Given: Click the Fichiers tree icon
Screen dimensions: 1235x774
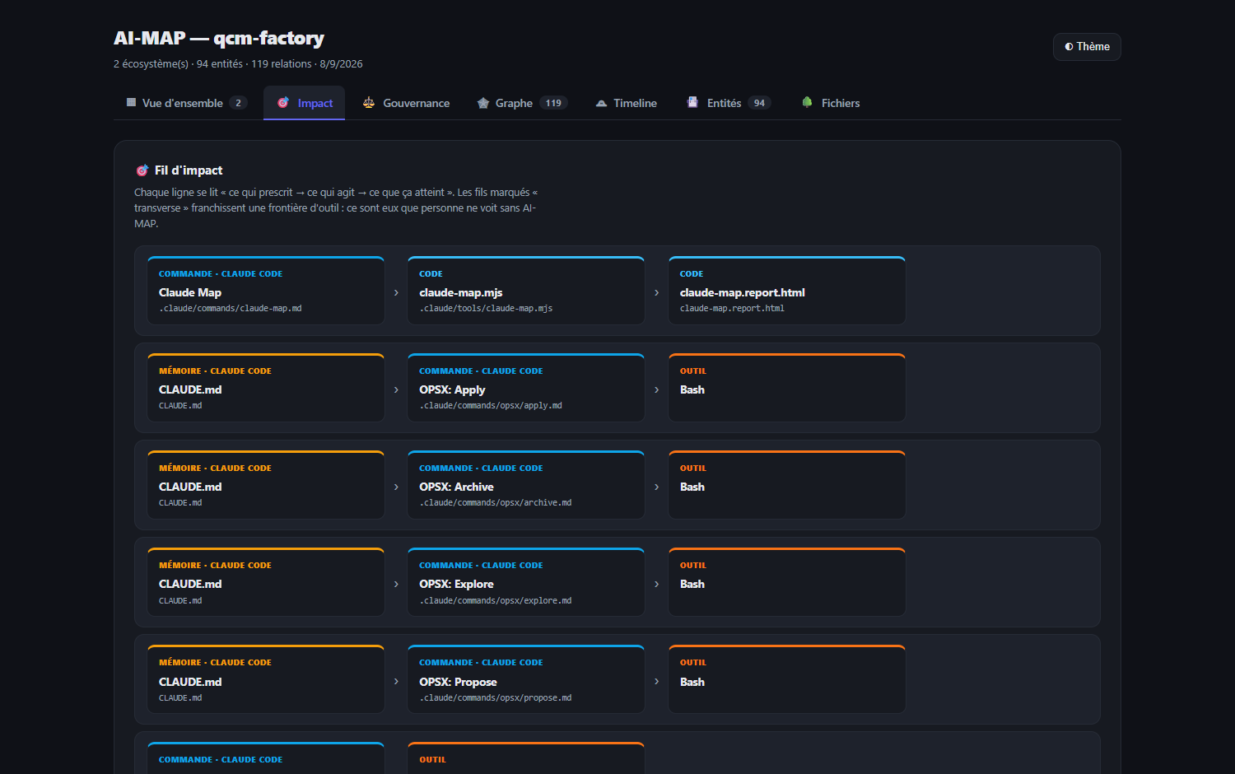Looking at the screenshot, I should (807, 102).
